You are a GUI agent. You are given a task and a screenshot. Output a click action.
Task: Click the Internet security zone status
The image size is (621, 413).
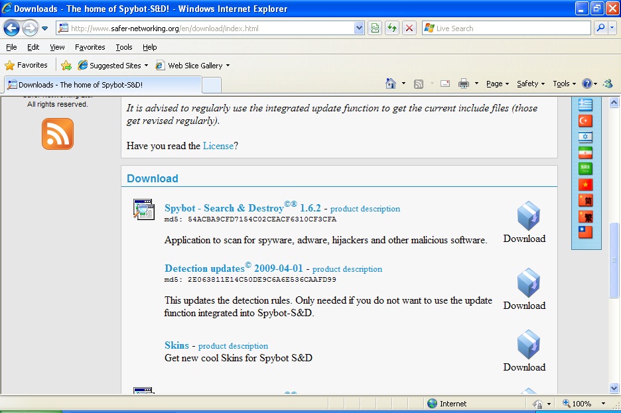pyautogui.click(x=448, y=404)
